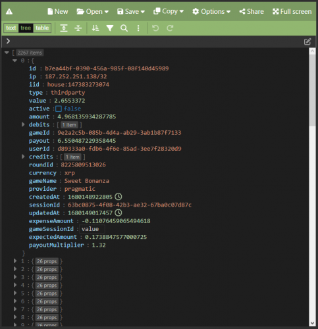
Task: Open the Save dropdown menu
Action: (x=131, y=11)
